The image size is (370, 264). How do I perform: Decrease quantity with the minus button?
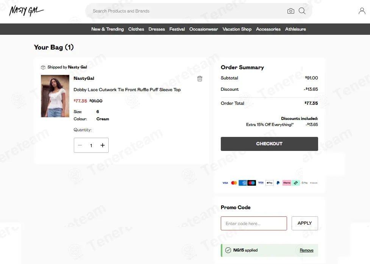(80, 145)
